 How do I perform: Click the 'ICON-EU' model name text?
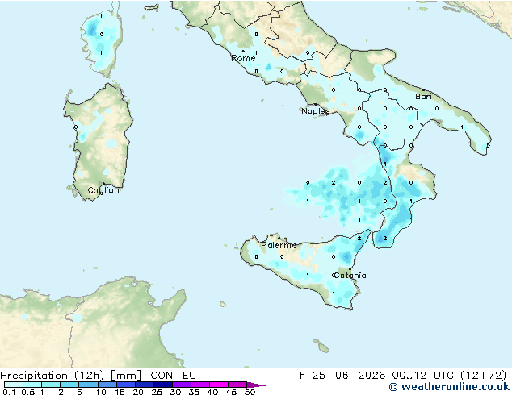(x=172, y=376)
